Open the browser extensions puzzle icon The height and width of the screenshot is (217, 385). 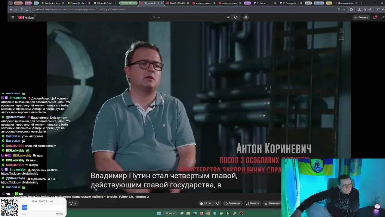point(351,9)
